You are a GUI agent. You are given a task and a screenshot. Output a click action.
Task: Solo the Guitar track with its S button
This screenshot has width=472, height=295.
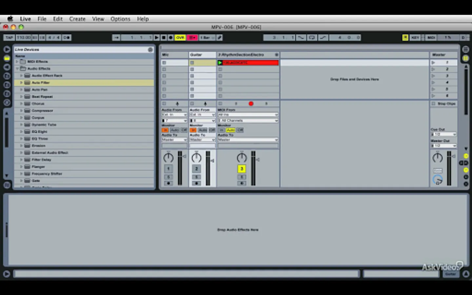pos(196,177)
